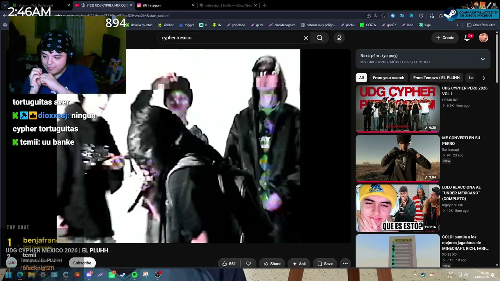Screen dimensions: 500x281
Task: Open File Explorer from the taskbar
Action: (x=31, y=275)
